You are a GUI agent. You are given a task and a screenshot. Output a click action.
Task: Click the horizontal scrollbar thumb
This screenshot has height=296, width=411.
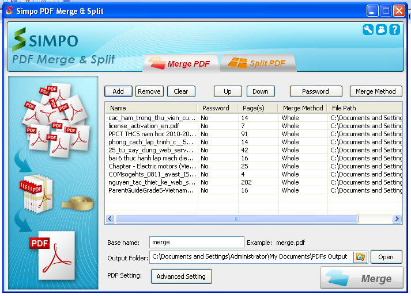tap(237, 218)
